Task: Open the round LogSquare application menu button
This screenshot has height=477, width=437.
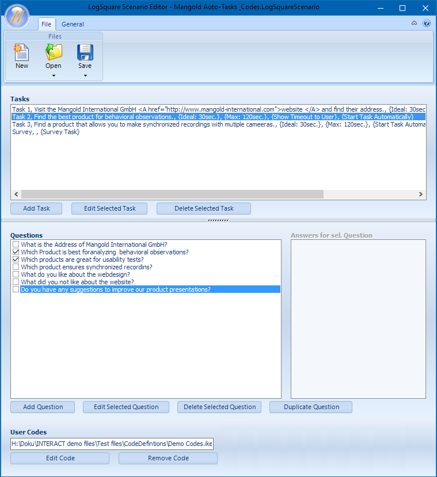Action: [17, 16]
